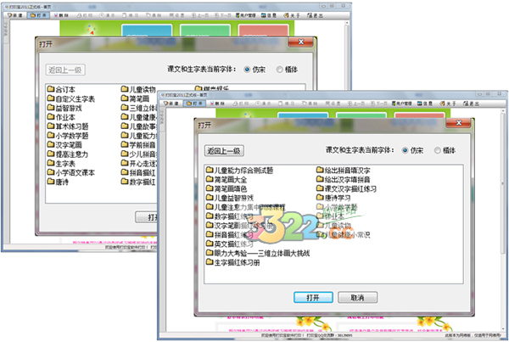Click 新建 in the front window toolbar
The image size is (509, 342).
tap(171, 104)
